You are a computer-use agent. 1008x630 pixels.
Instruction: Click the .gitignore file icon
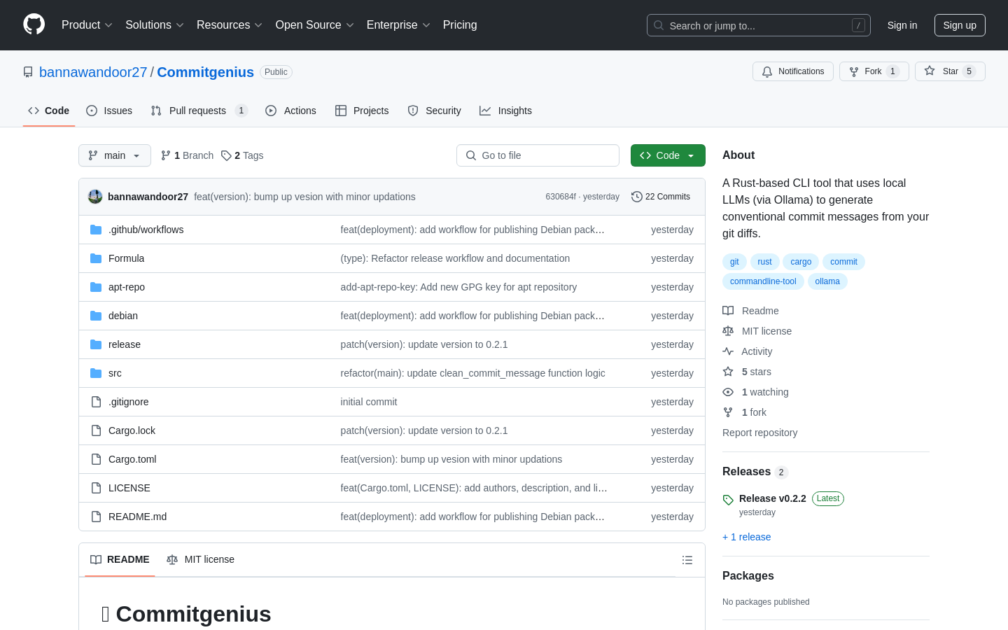[96, 402]
